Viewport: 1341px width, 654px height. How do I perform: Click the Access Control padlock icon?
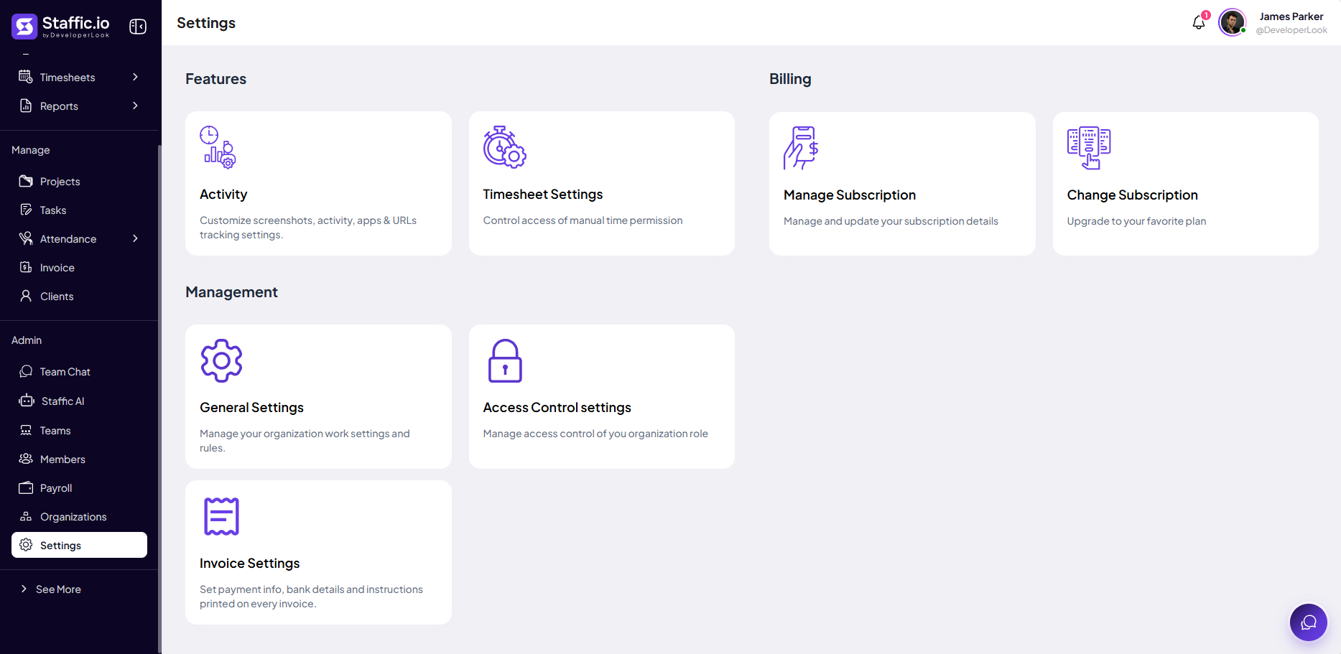505,360
